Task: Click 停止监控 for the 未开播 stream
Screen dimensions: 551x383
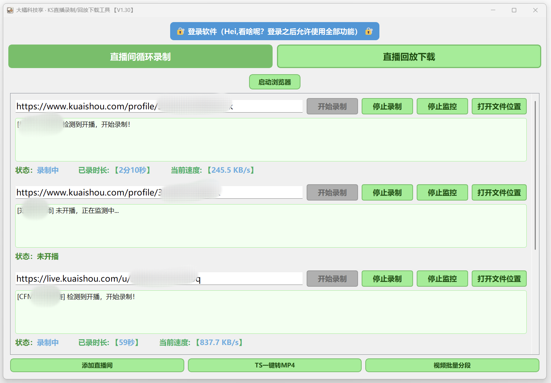Action: pyautogui.click(x=442, y=193)
